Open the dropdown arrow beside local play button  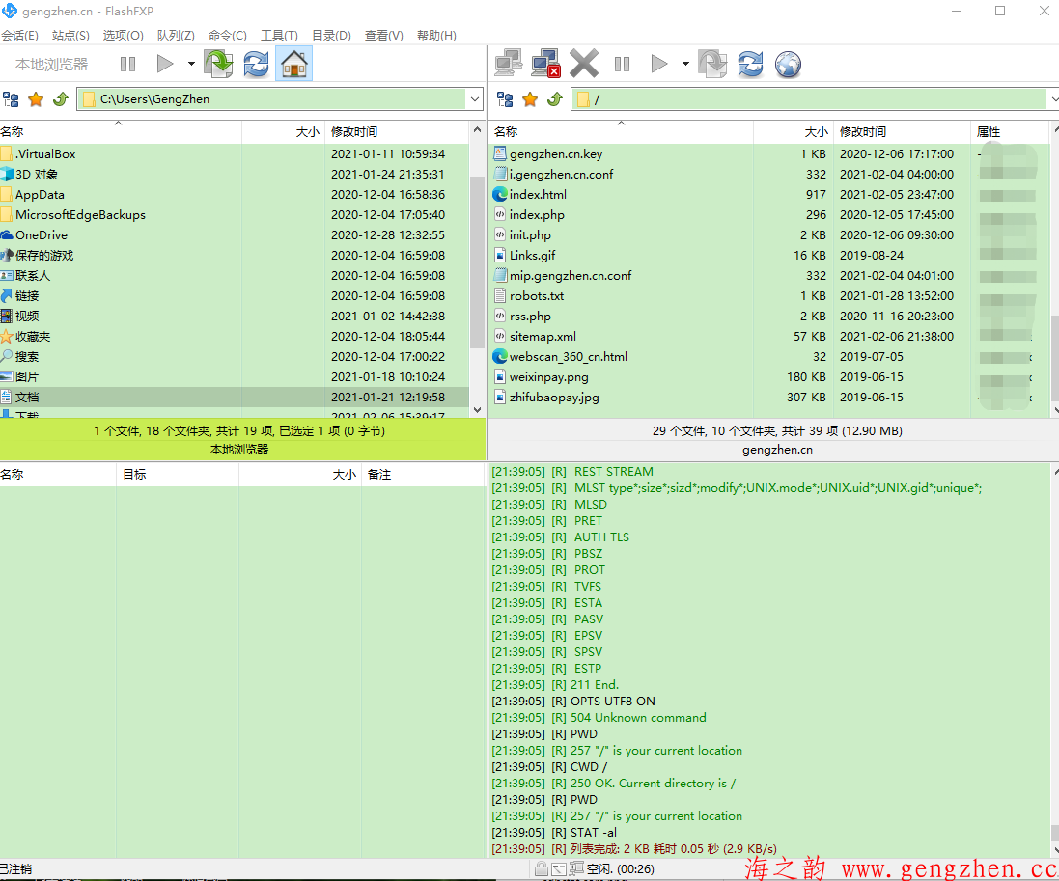[191, 65]
